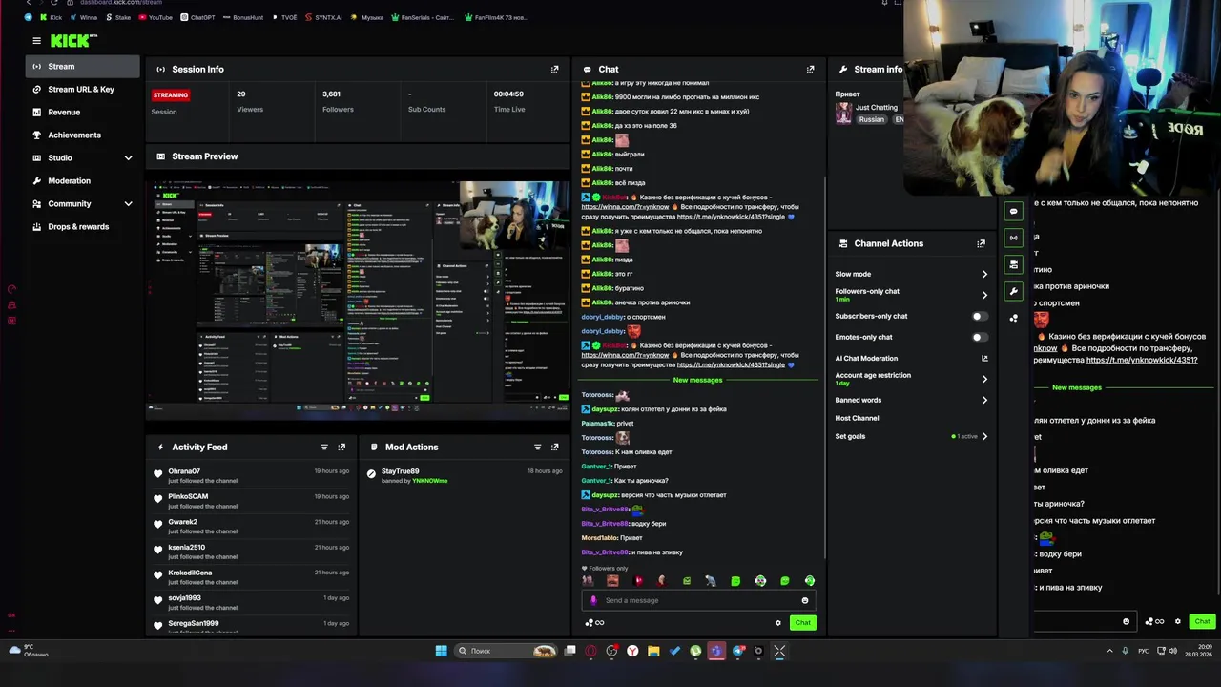This screenshot has height=687, width=1221.
Task: Click the Kick logo
Action: pos(73,40)
